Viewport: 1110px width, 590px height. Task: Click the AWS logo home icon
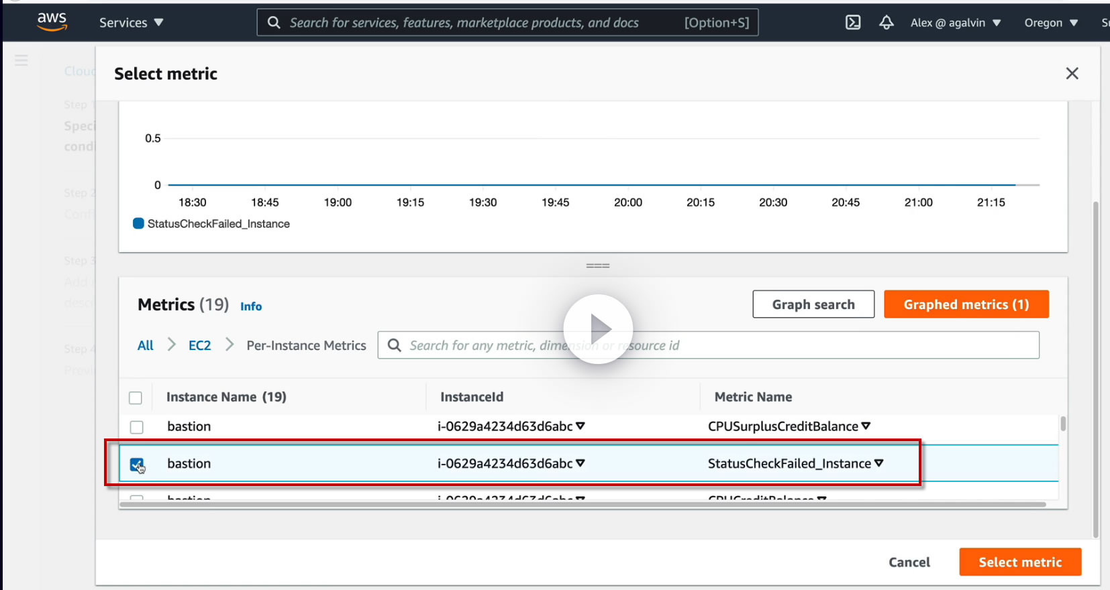[52, 21]
